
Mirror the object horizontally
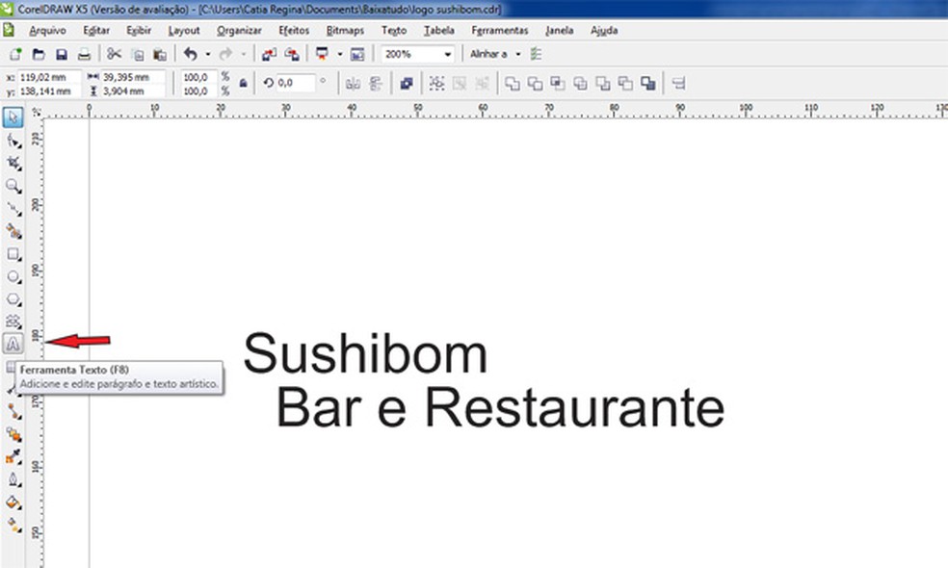point(353,84)
